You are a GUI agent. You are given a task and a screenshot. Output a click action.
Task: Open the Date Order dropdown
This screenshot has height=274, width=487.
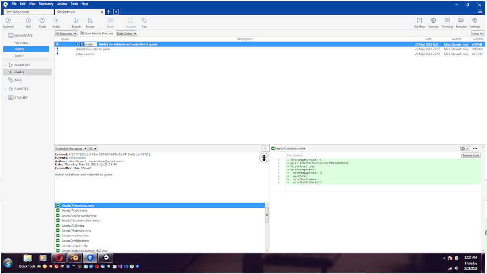pyautogui.click(x=127, y=33)
